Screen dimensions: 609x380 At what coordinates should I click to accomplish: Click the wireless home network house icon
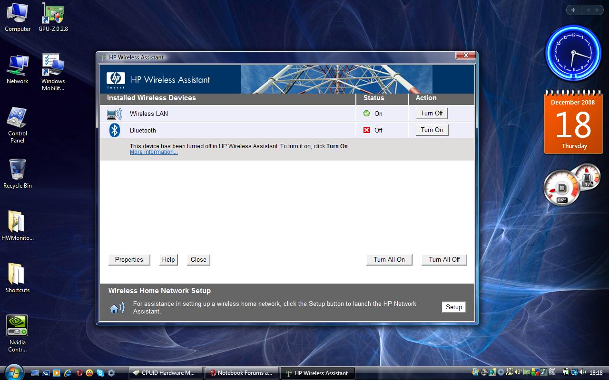point(117,308)
